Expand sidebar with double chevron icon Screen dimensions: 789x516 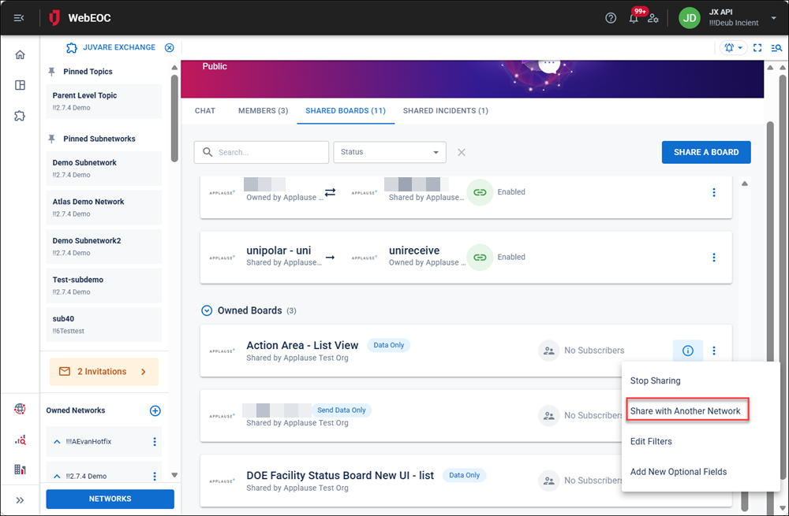[21, 500]
